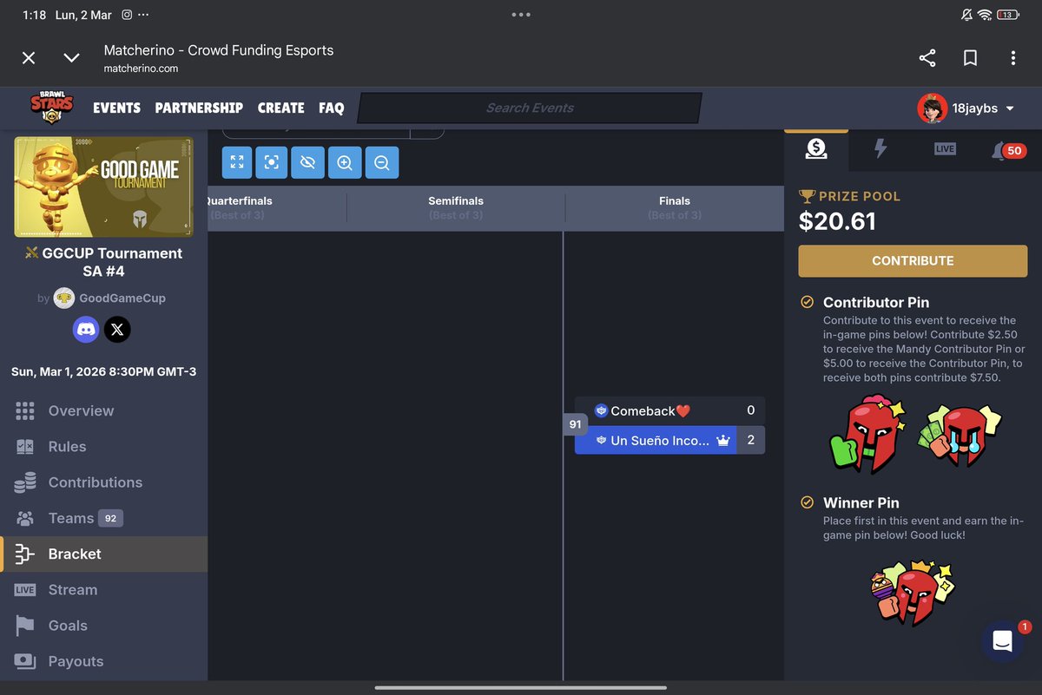
Task: Tap the battery indicator in status bar
Action: point(1008,15)
